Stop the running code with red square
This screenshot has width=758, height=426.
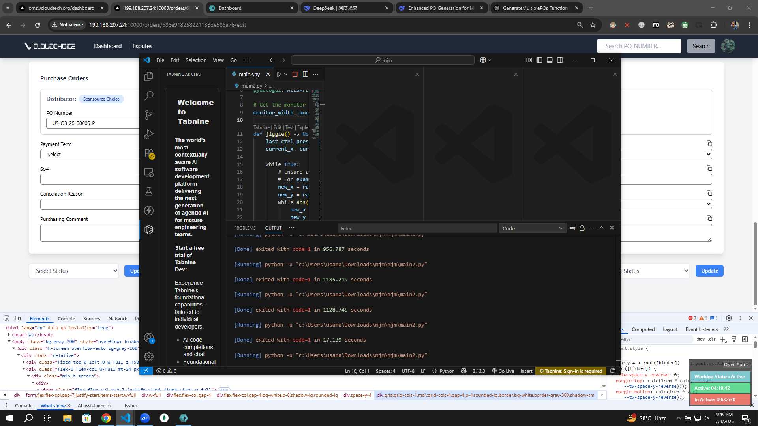tap(295, 74)
